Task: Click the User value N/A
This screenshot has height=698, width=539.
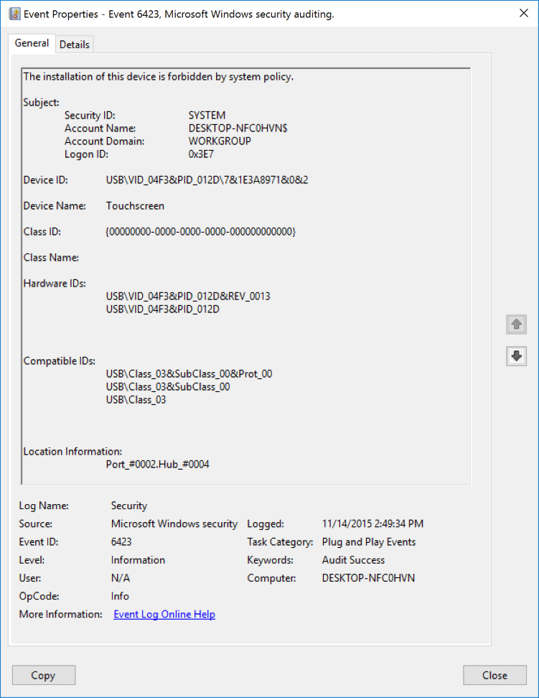Action: tap(121, 578)
